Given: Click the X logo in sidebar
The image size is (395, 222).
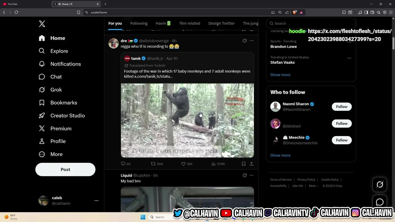Looking at the screenshot, I should point(42,24).
